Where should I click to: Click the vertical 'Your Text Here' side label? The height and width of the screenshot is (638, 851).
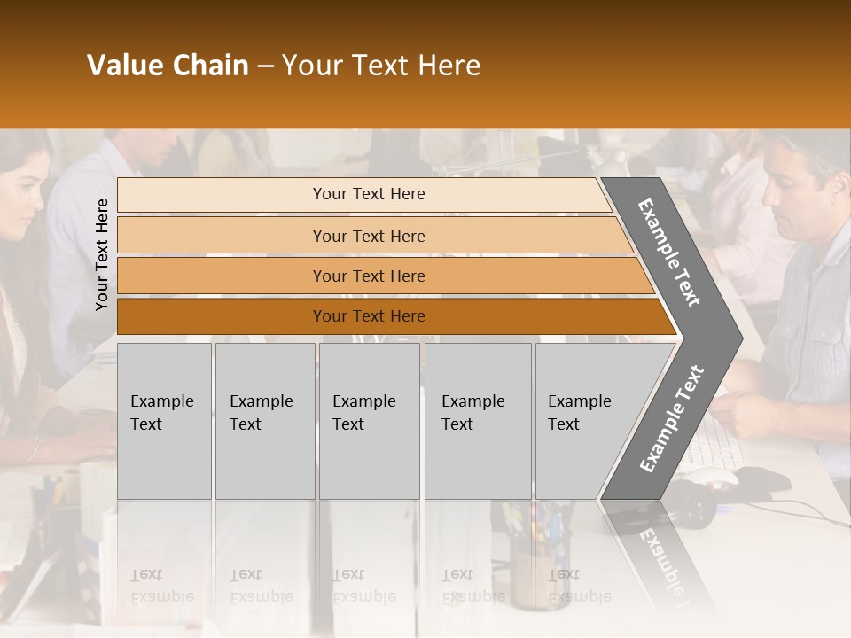[102, 255]
